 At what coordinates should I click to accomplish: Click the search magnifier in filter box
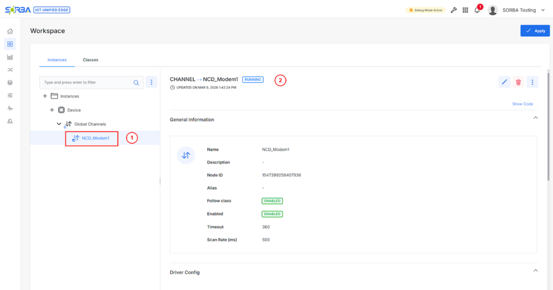[136, 82]
